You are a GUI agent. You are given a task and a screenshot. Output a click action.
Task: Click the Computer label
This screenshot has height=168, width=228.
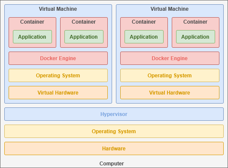(x=112, y=164)
